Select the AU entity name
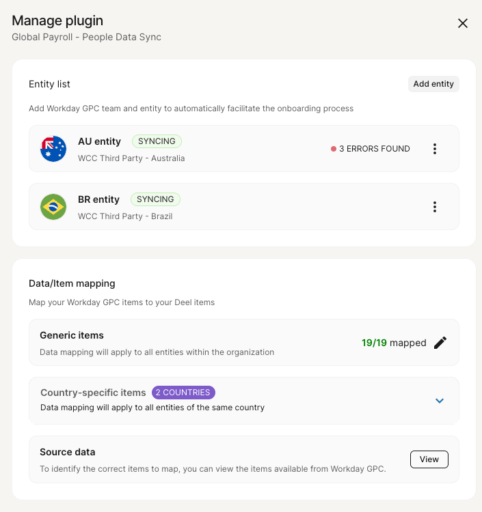This screenshot has width=482, height=512. (99, 141)
